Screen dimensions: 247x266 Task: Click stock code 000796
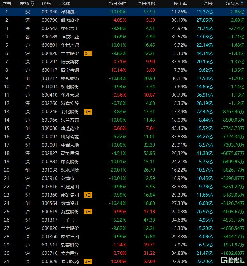(x=50, y=20)
